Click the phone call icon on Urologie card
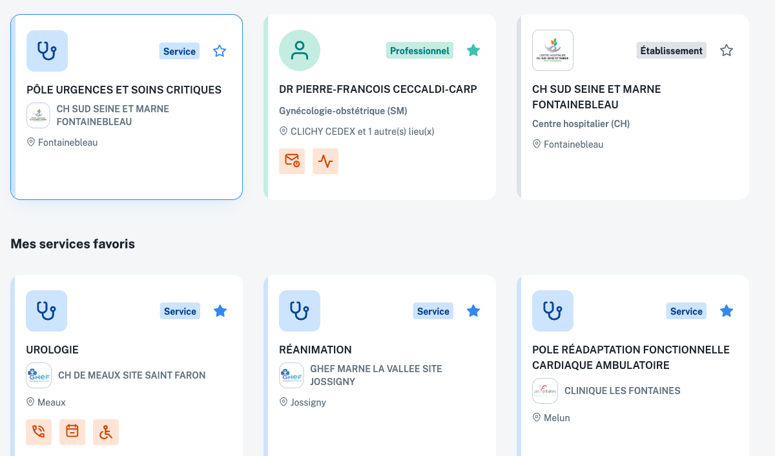The height and width of the screenshot is (456, 775). pos(39,431)
